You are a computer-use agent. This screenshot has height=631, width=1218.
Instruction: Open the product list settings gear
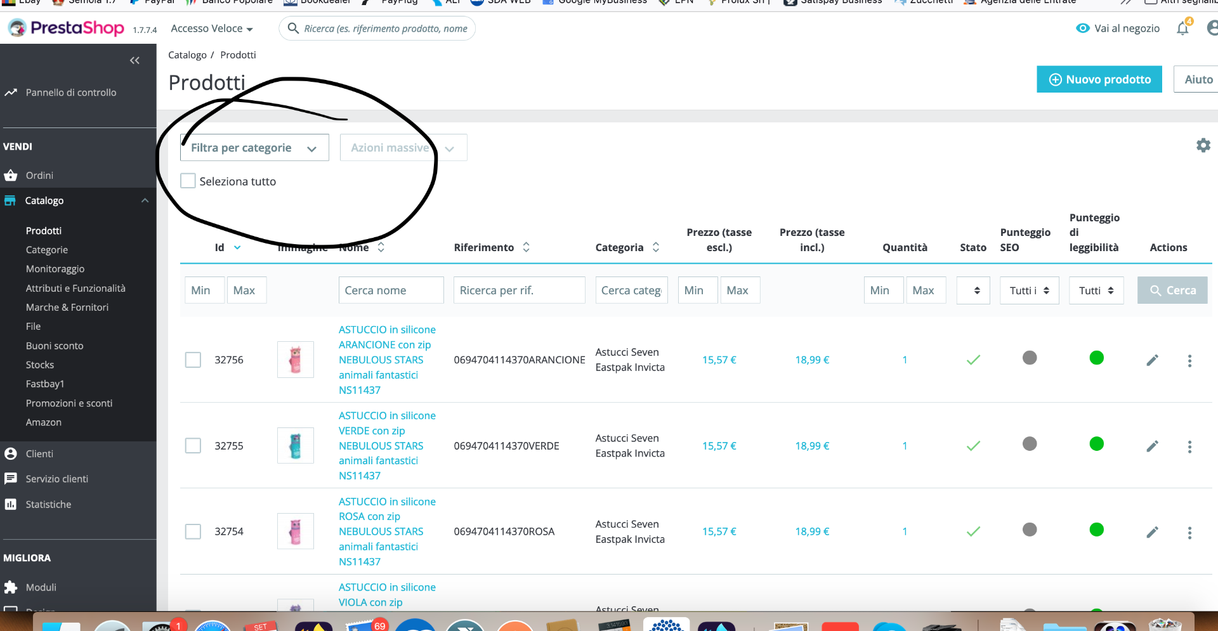1203,145
